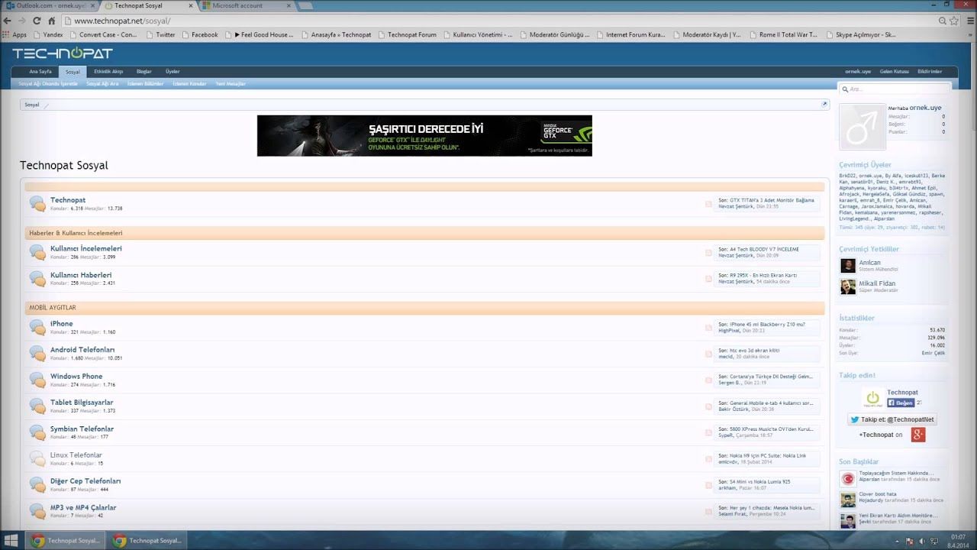
Task: Open the Facebook bookmark in bookmarks bar
Action: coord(198,34)
